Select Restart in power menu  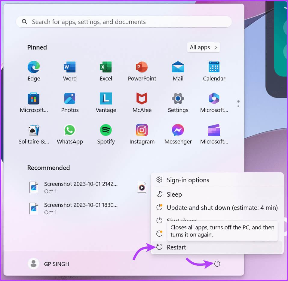tap(217, 247)
